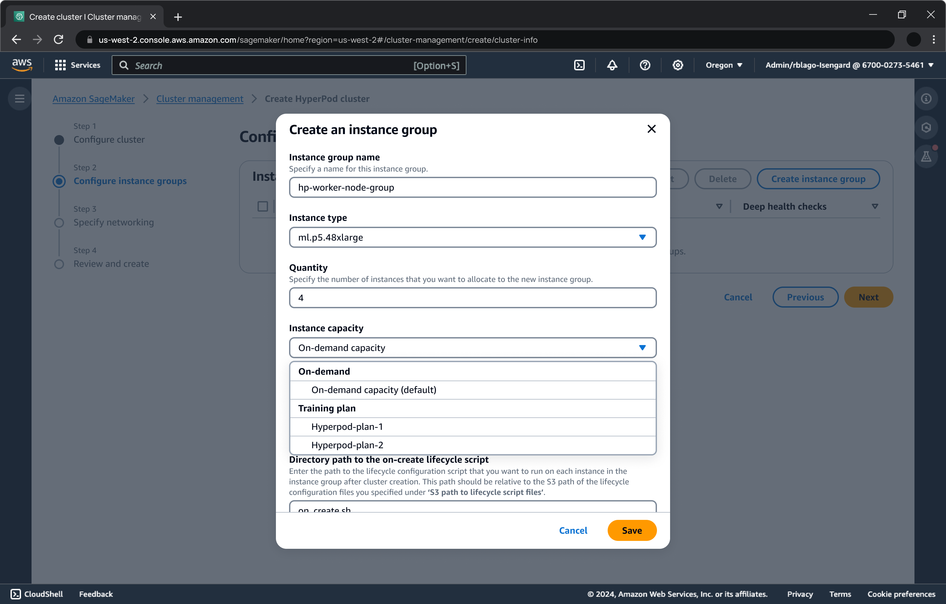Click the settings gear icon
This screenshot has height=604, width=946.
pyautogui.click(x=678, y=65)
